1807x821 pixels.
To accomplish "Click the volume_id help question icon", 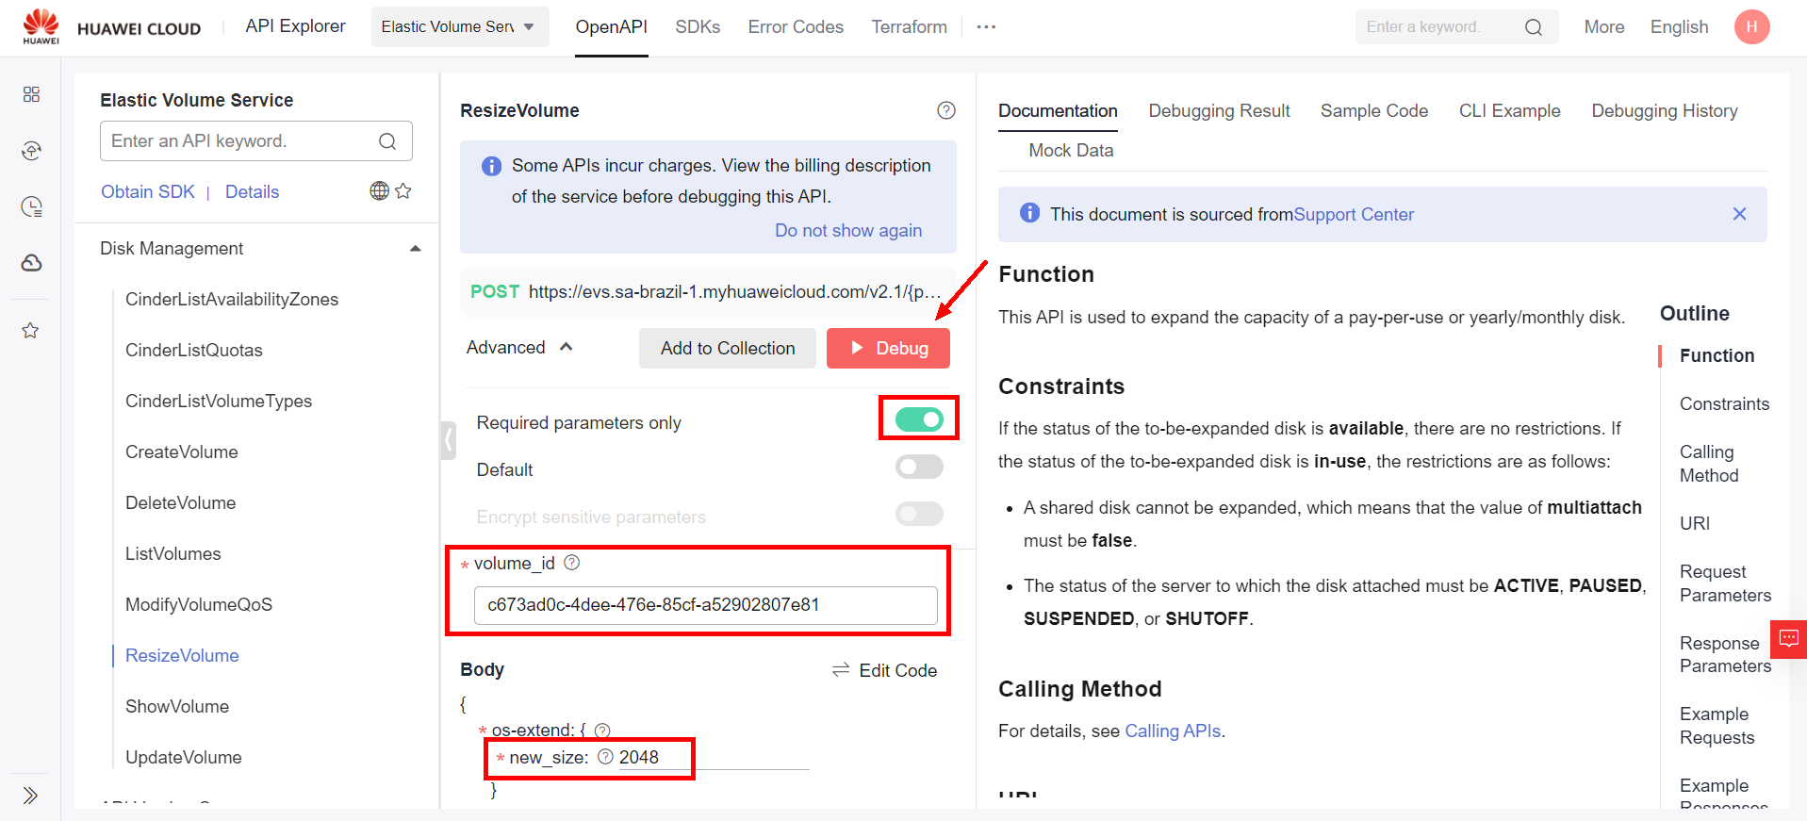I will click(571, 563).
